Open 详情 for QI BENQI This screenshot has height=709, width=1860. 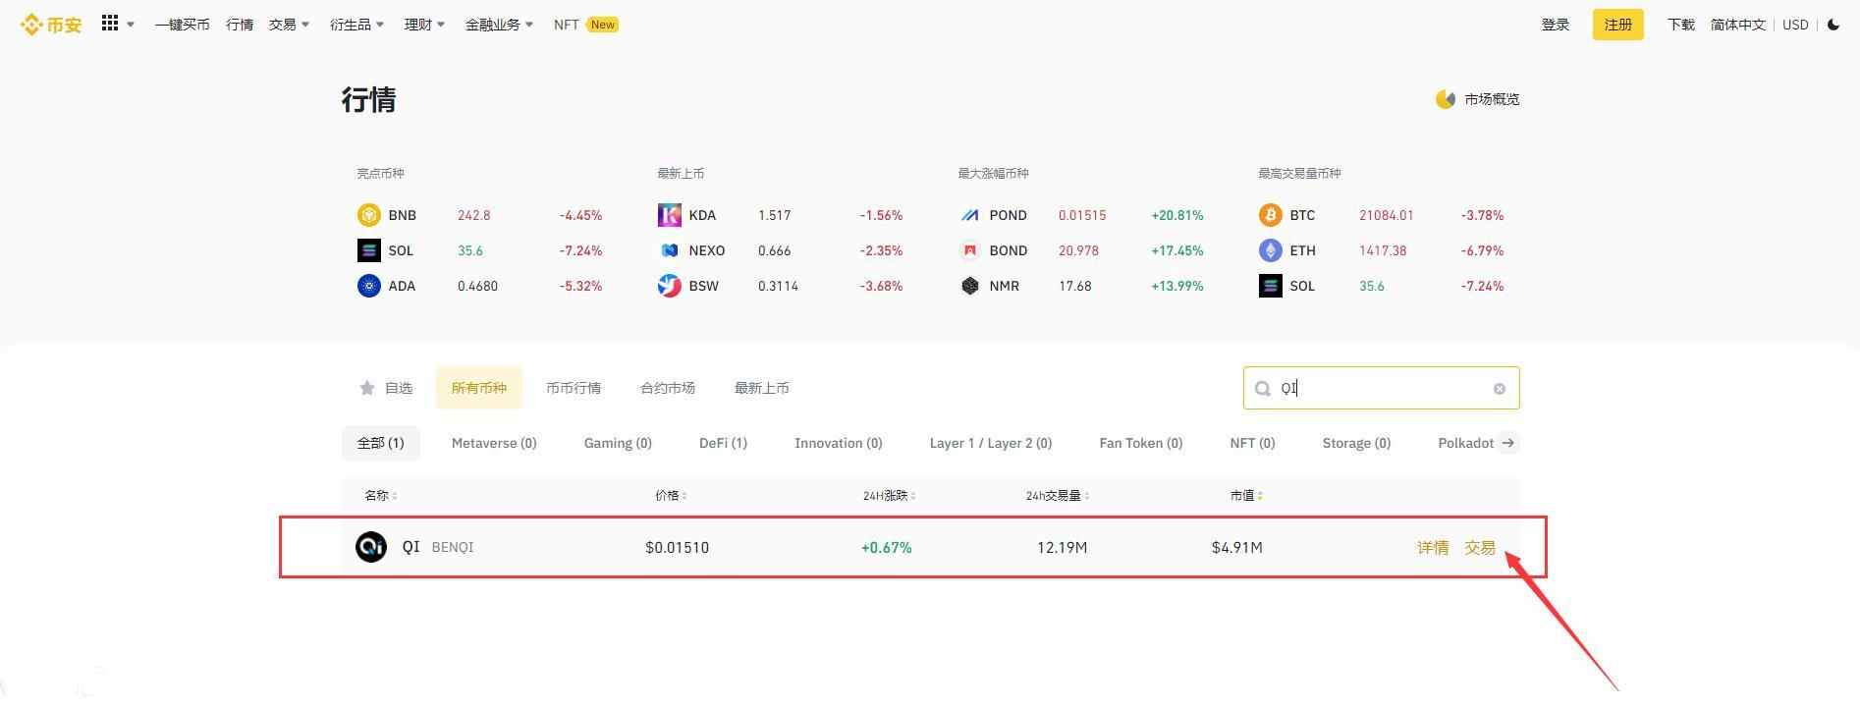[x=1433, y=547]
